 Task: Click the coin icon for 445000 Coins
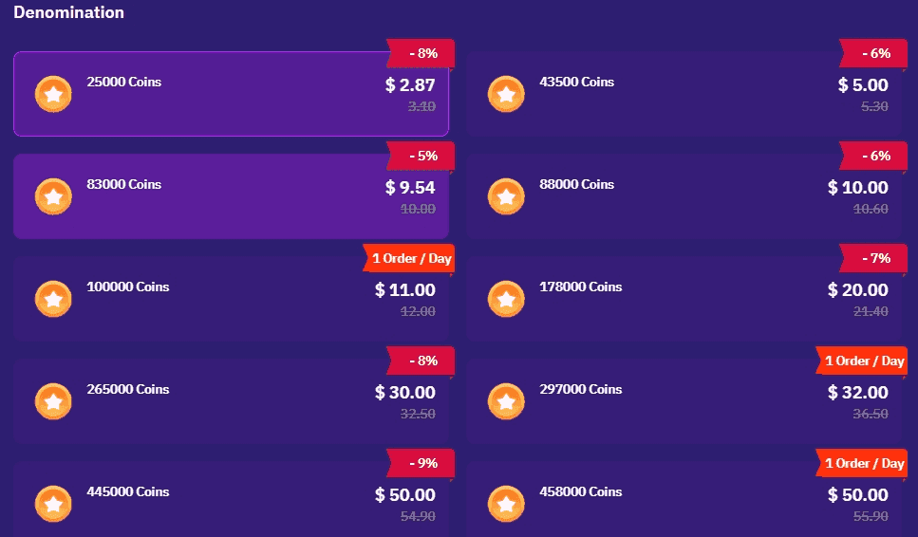(53, 505)
